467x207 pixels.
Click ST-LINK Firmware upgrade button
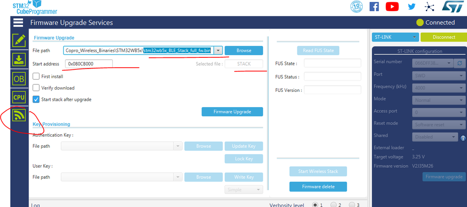click(x=444, y=177)
